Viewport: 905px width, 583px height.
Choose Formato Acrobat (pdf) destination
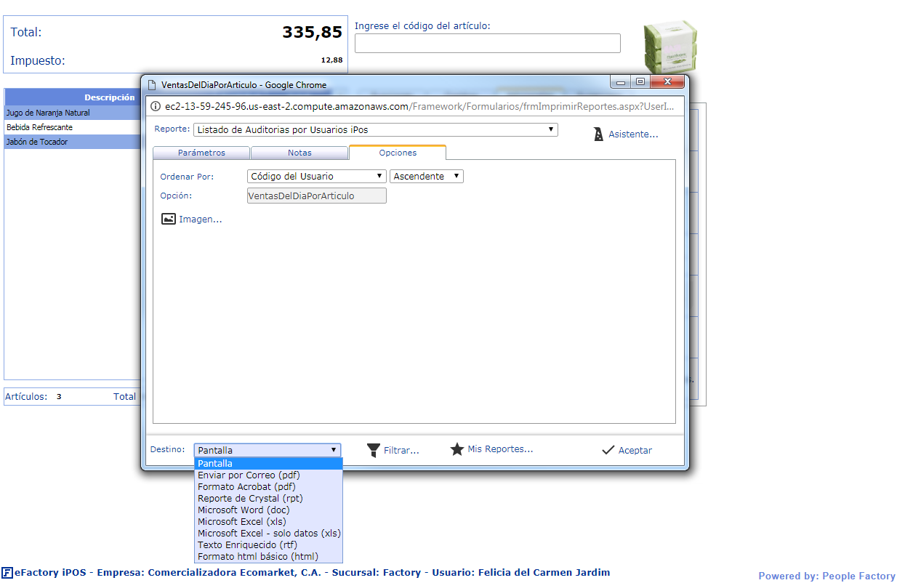(246, 487)
